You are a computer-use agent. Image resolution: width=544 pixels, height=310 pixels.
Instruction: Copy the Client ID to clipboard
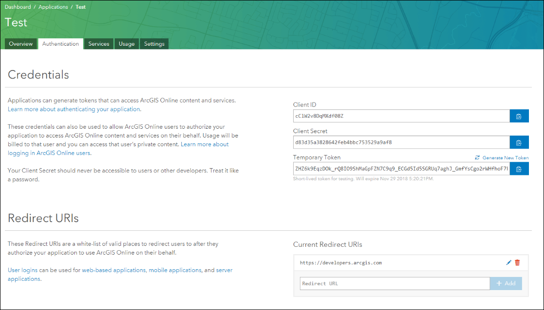point(519,116)
